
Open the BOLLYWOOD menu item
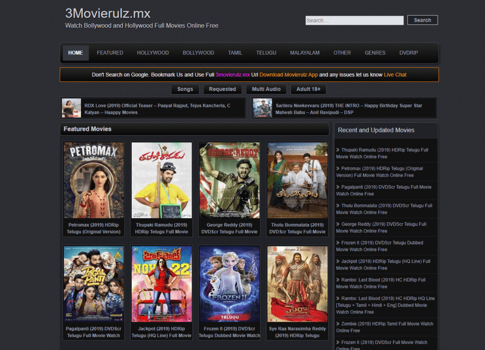pyautogui.click(x=198, y=53)
